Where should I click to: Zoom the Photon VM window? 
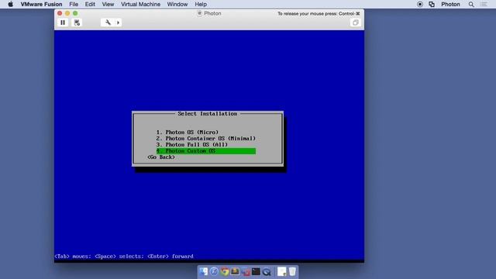click(x=75, y=13)
